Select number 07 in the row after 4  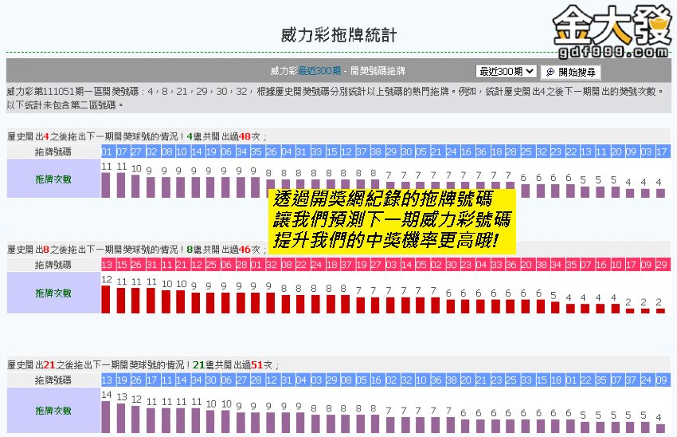tap(122, 152)
